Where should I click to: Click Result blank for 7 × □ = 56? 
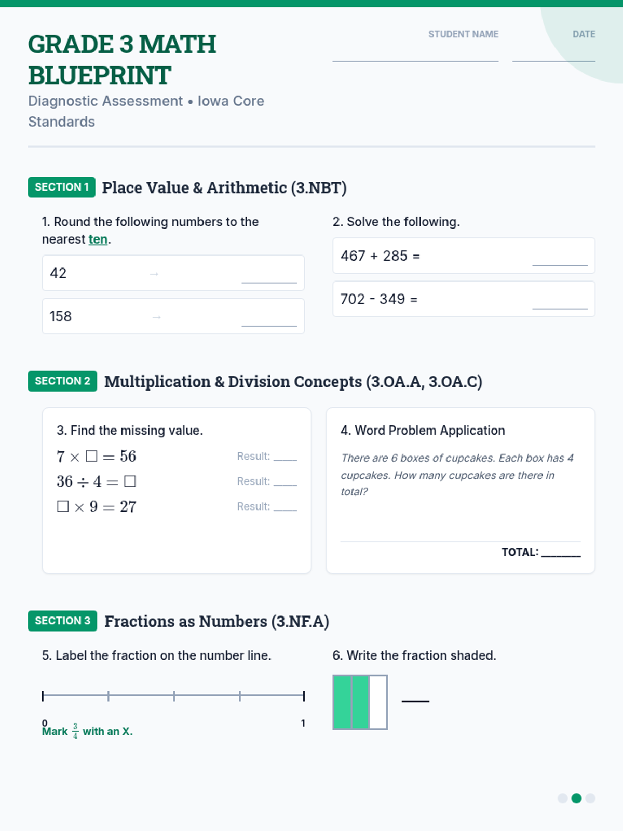pos(285,457)
